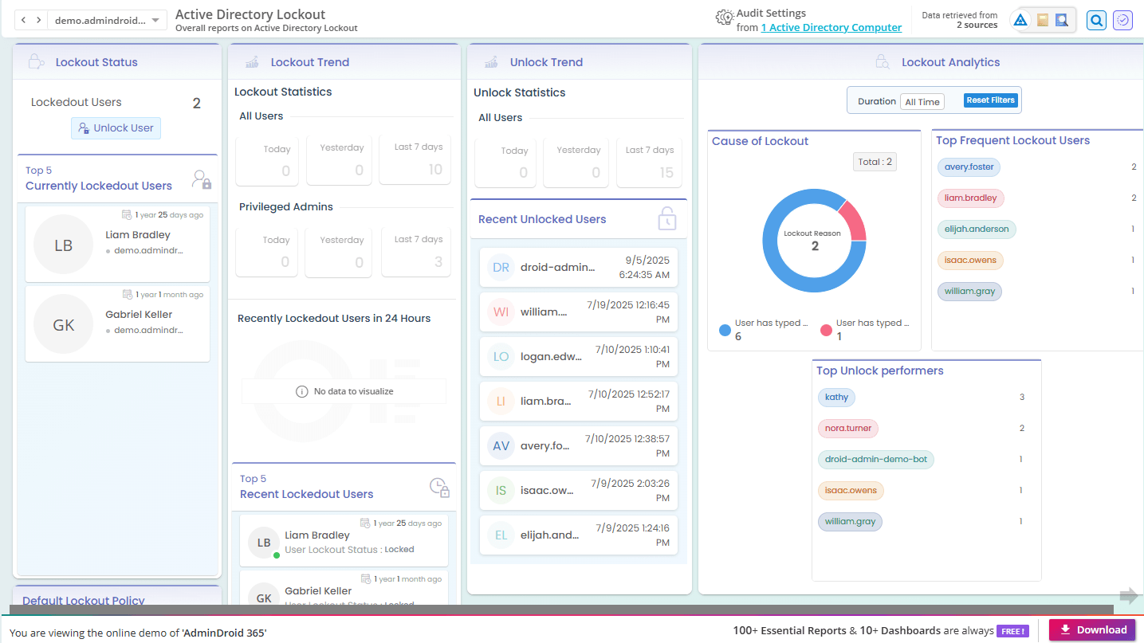Image resolution: width=1144 pixels, height=643 pixels.
Task: Click the avery.foster frequent lockout tag
Action: (x=969, y=167)
